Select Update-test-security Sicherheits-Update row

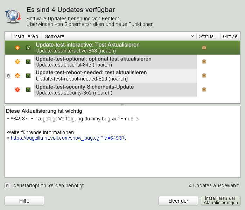point(122,90)
